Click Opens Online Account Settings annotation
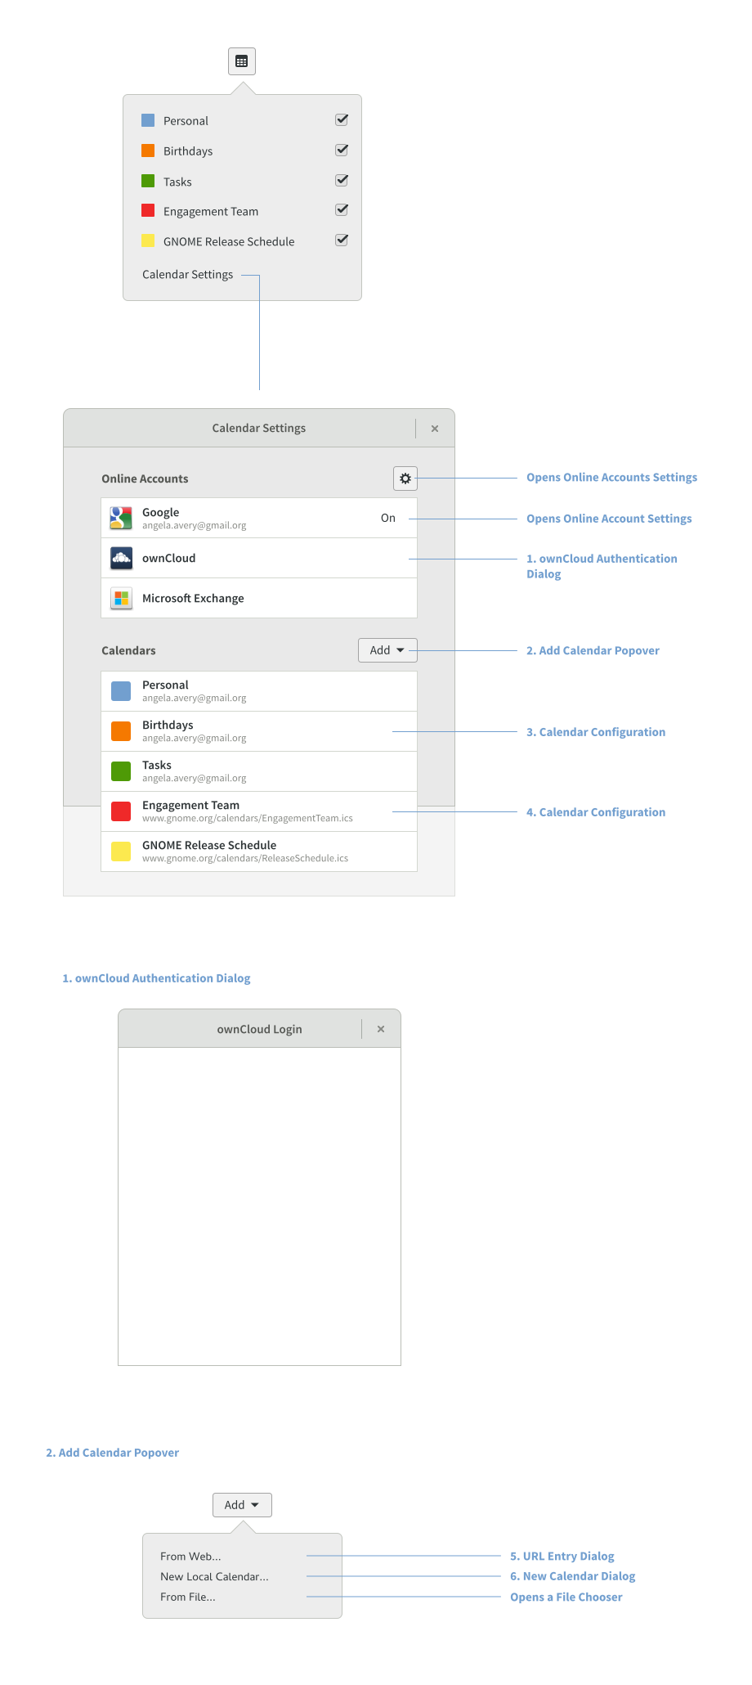This screenshot has height=1685, width=752. pos(609,519)
